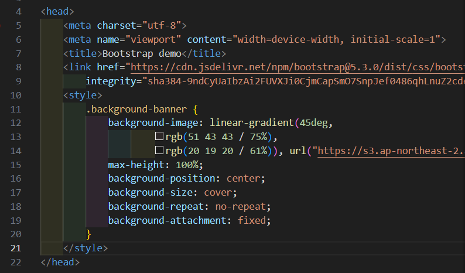Click the cover value
The width and height of the screenshot is (465, 273).
click(x=218, y=192)
